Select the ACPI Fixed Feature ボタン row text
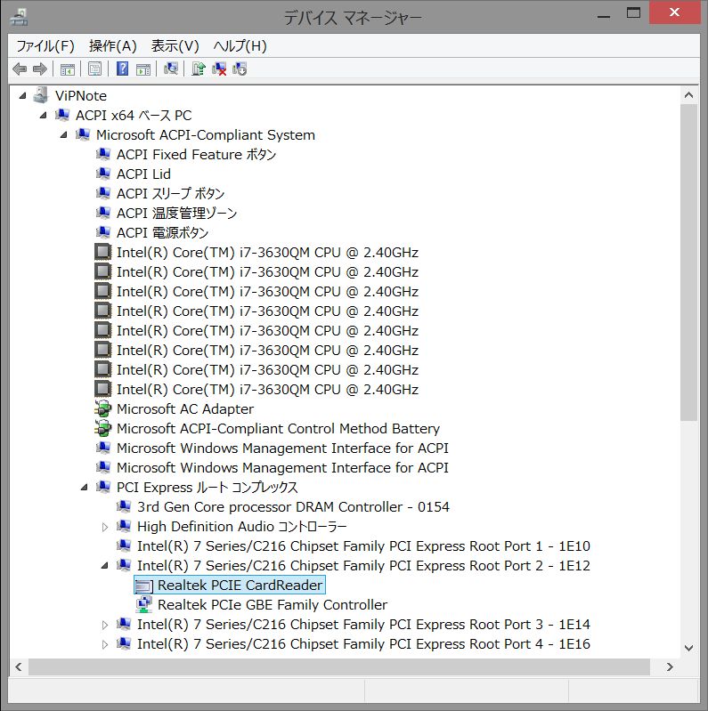Screen dimensions: 708x711 (x=196, y=154)
